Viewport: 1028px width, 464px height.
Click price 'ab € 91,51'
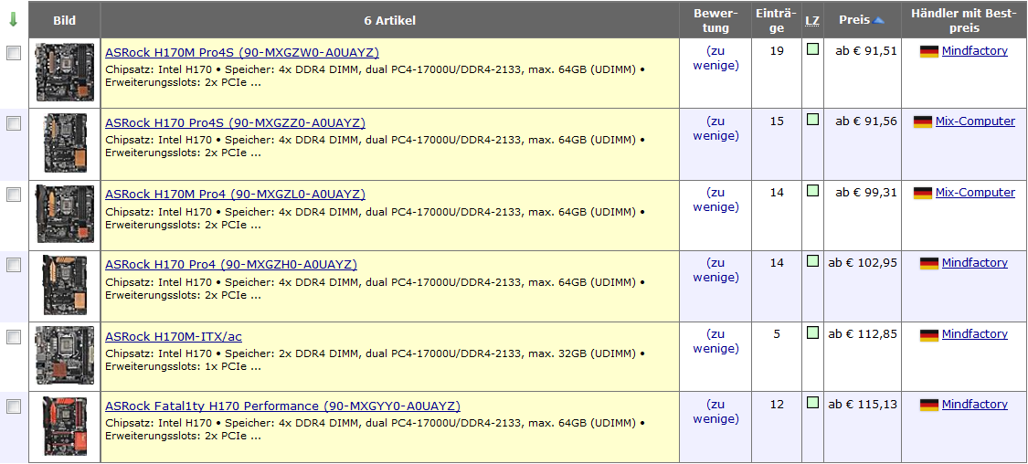[x=866, y=50]
